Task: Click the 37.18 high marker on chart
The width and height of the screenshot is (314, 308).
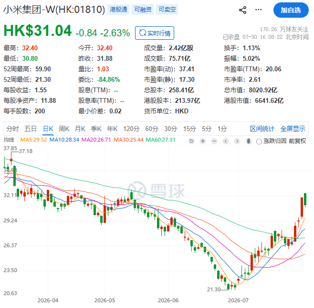Action: click(26, 151)
